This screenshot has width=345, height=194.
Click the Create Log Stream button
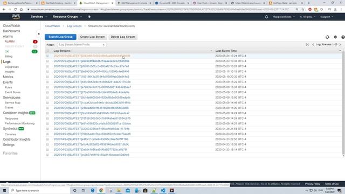click(x=92, y=37)
